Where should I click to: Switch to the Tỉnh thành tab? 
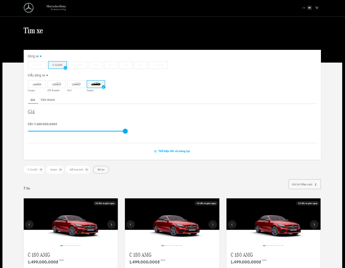(x=48, y=100)
